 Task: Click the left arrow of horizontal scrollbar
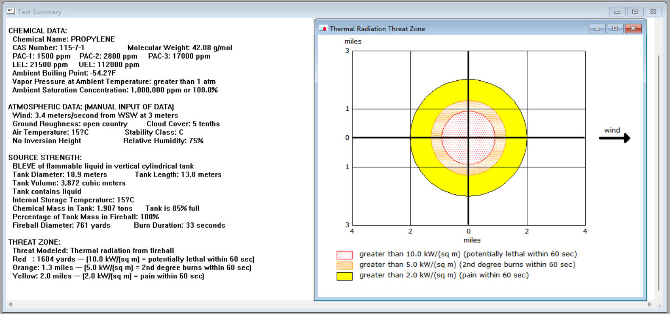pyautogui.click(x=10, y=304)
